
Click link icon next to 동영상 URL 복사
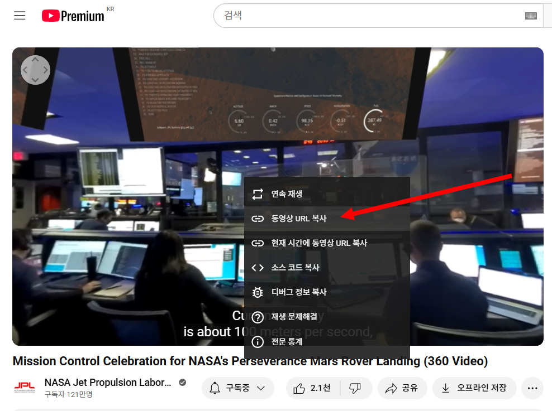click(258, 219)
